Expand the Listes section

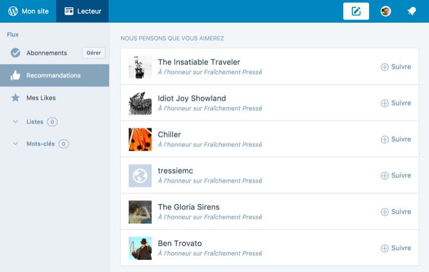pyautogui.click(x=15, y=122)
